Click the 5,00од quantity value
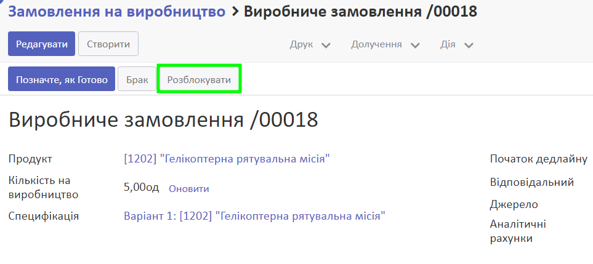This screenshot has height=264, width=593. (142, 187)
